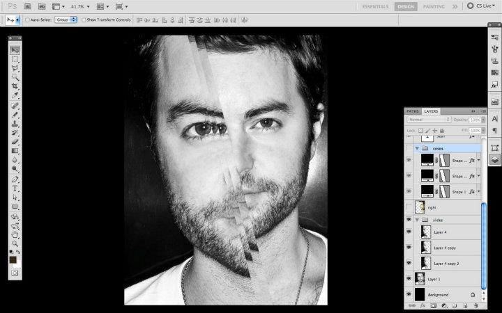Select the 3D Camera Rotate tool
502x313 pixels.
tap(15, 226)
